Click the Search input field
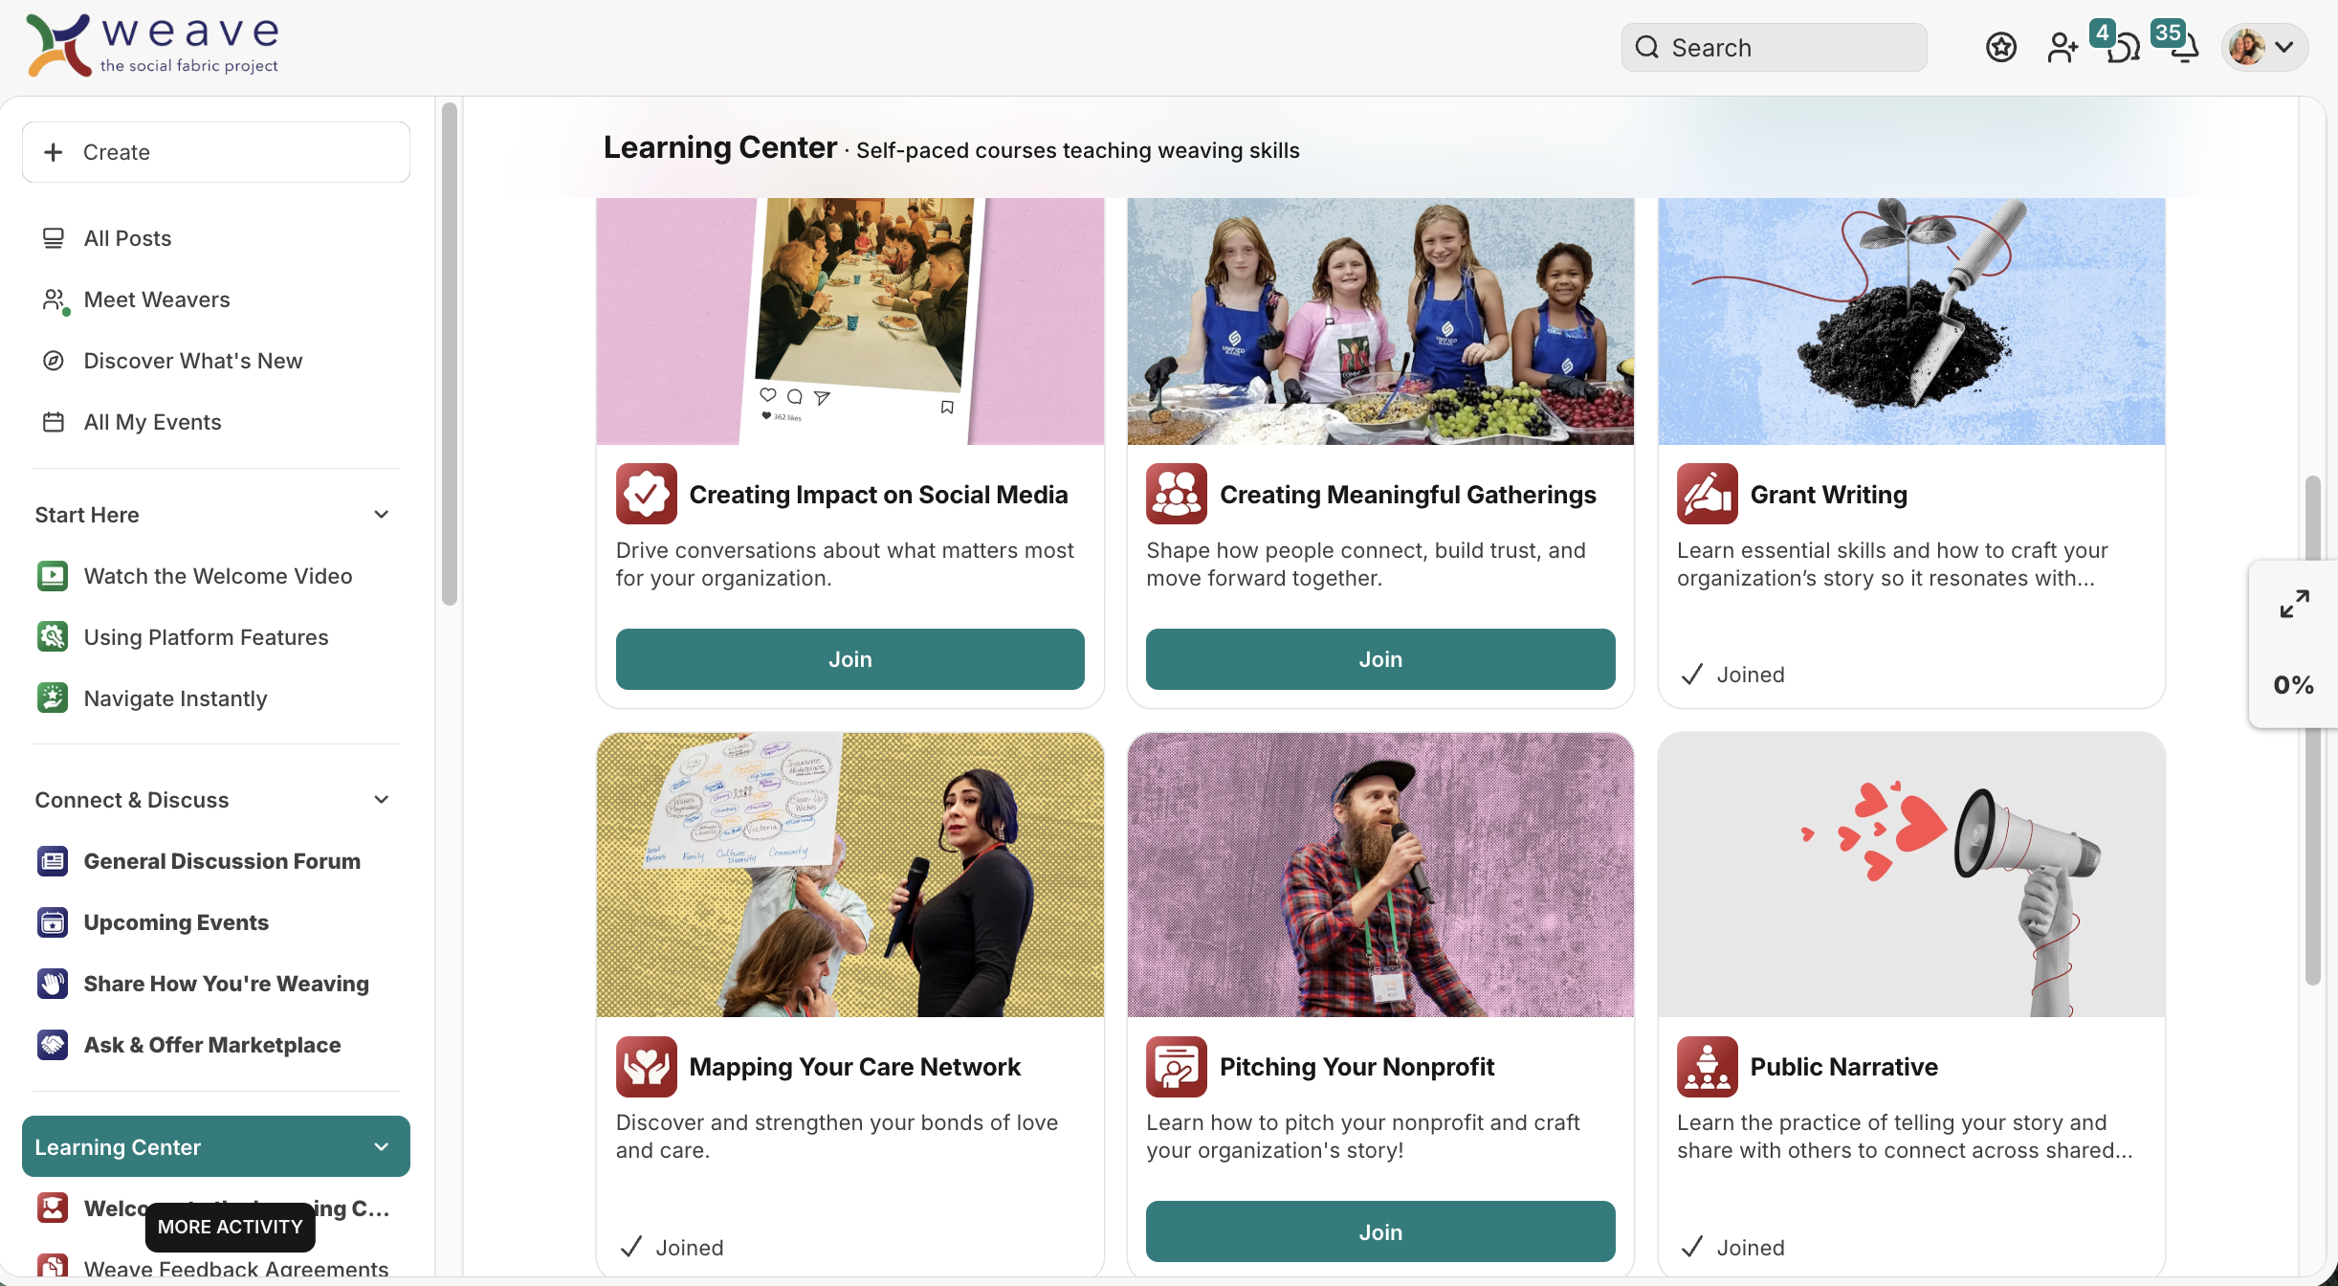 [1774, 47]
